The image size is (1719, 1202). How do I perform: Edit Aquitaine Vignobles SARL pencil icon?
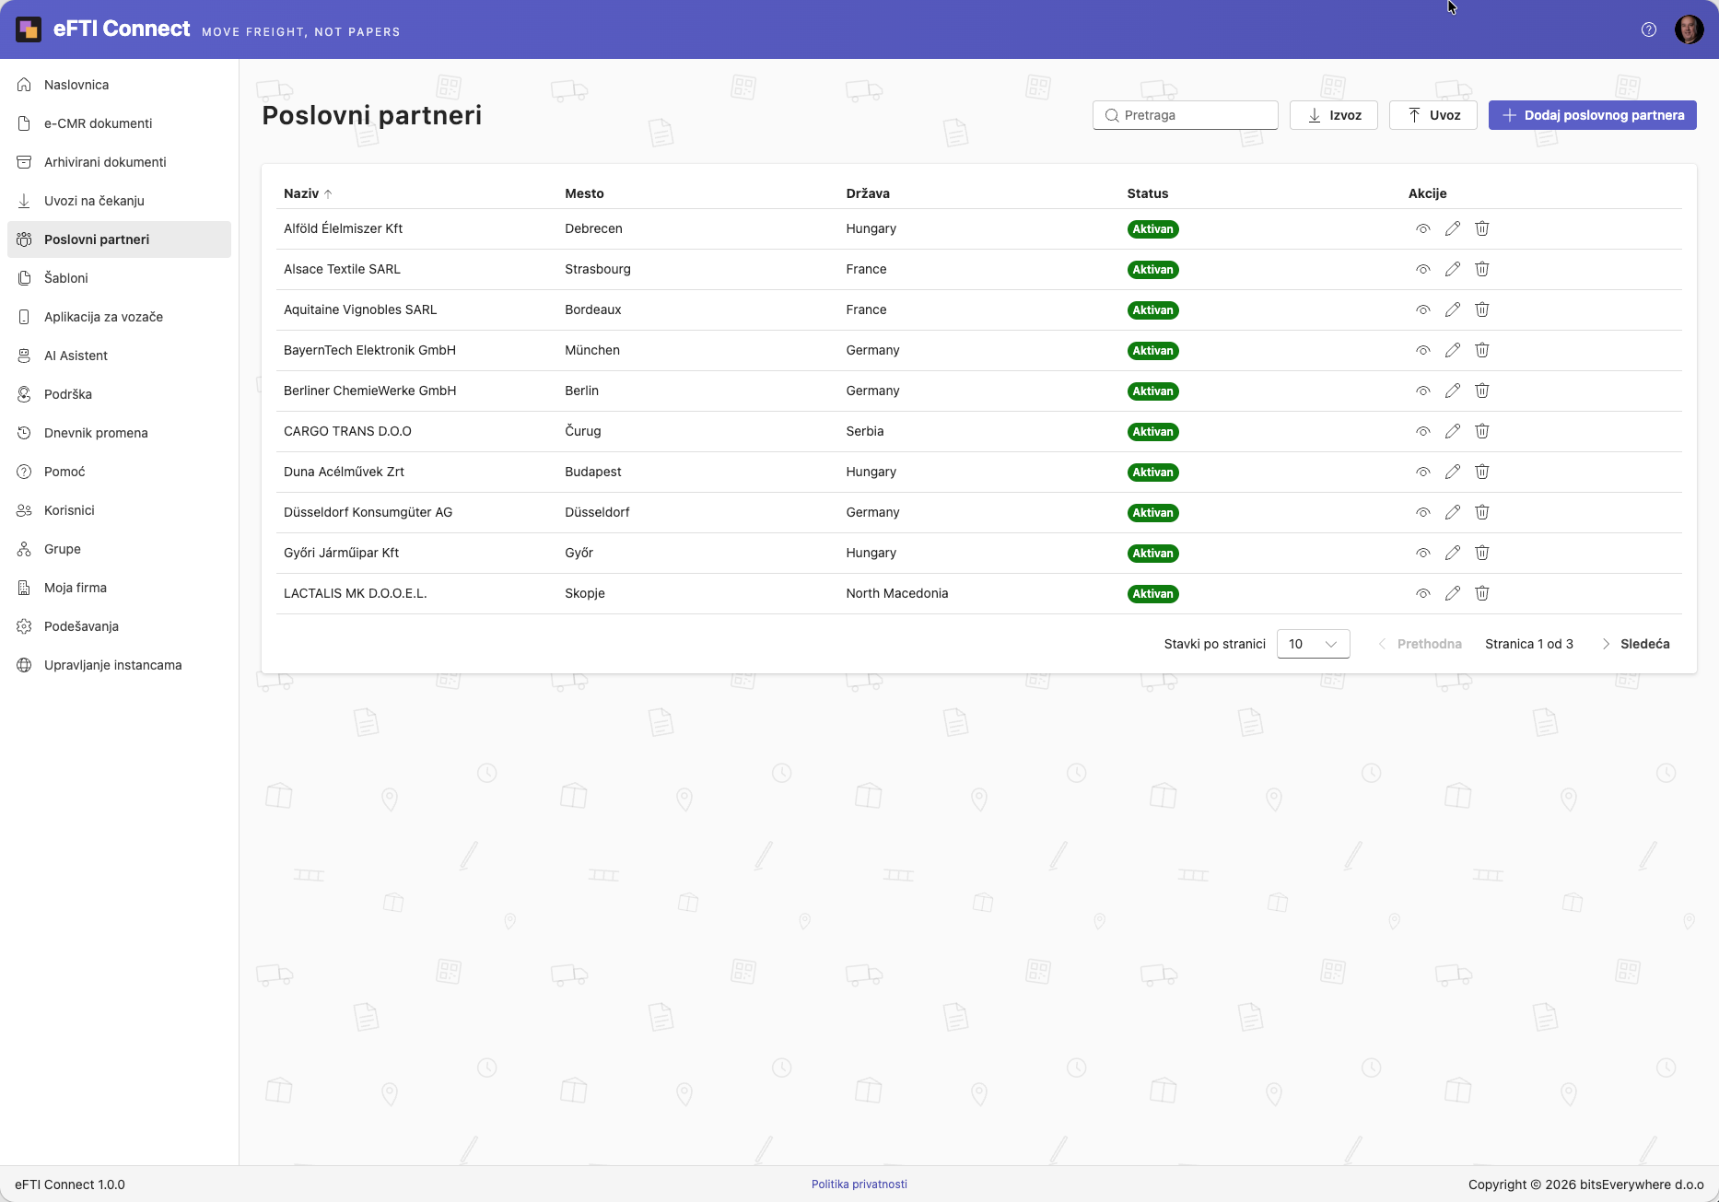(x=1453, y=309)
